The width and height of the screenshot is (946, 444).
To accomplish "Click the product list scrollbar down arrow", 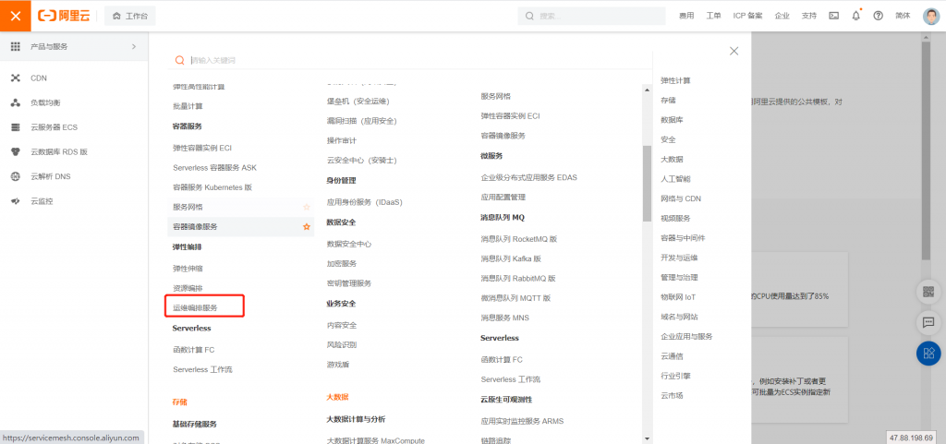I will click(647, 438).
